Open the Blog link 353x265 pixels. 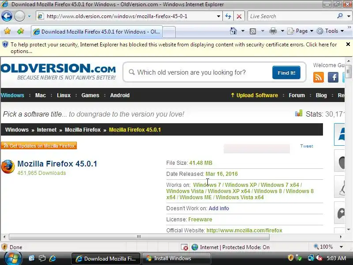[x=321, y=95]
